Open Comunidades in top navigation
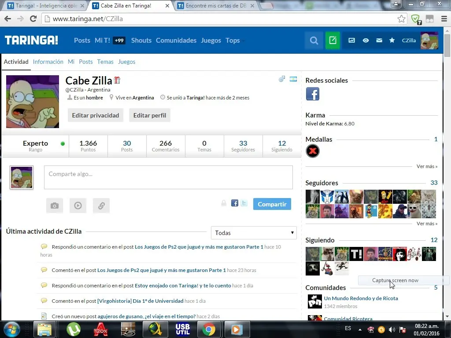The width and height of the screenshot is (451, 338). point(176,40)
